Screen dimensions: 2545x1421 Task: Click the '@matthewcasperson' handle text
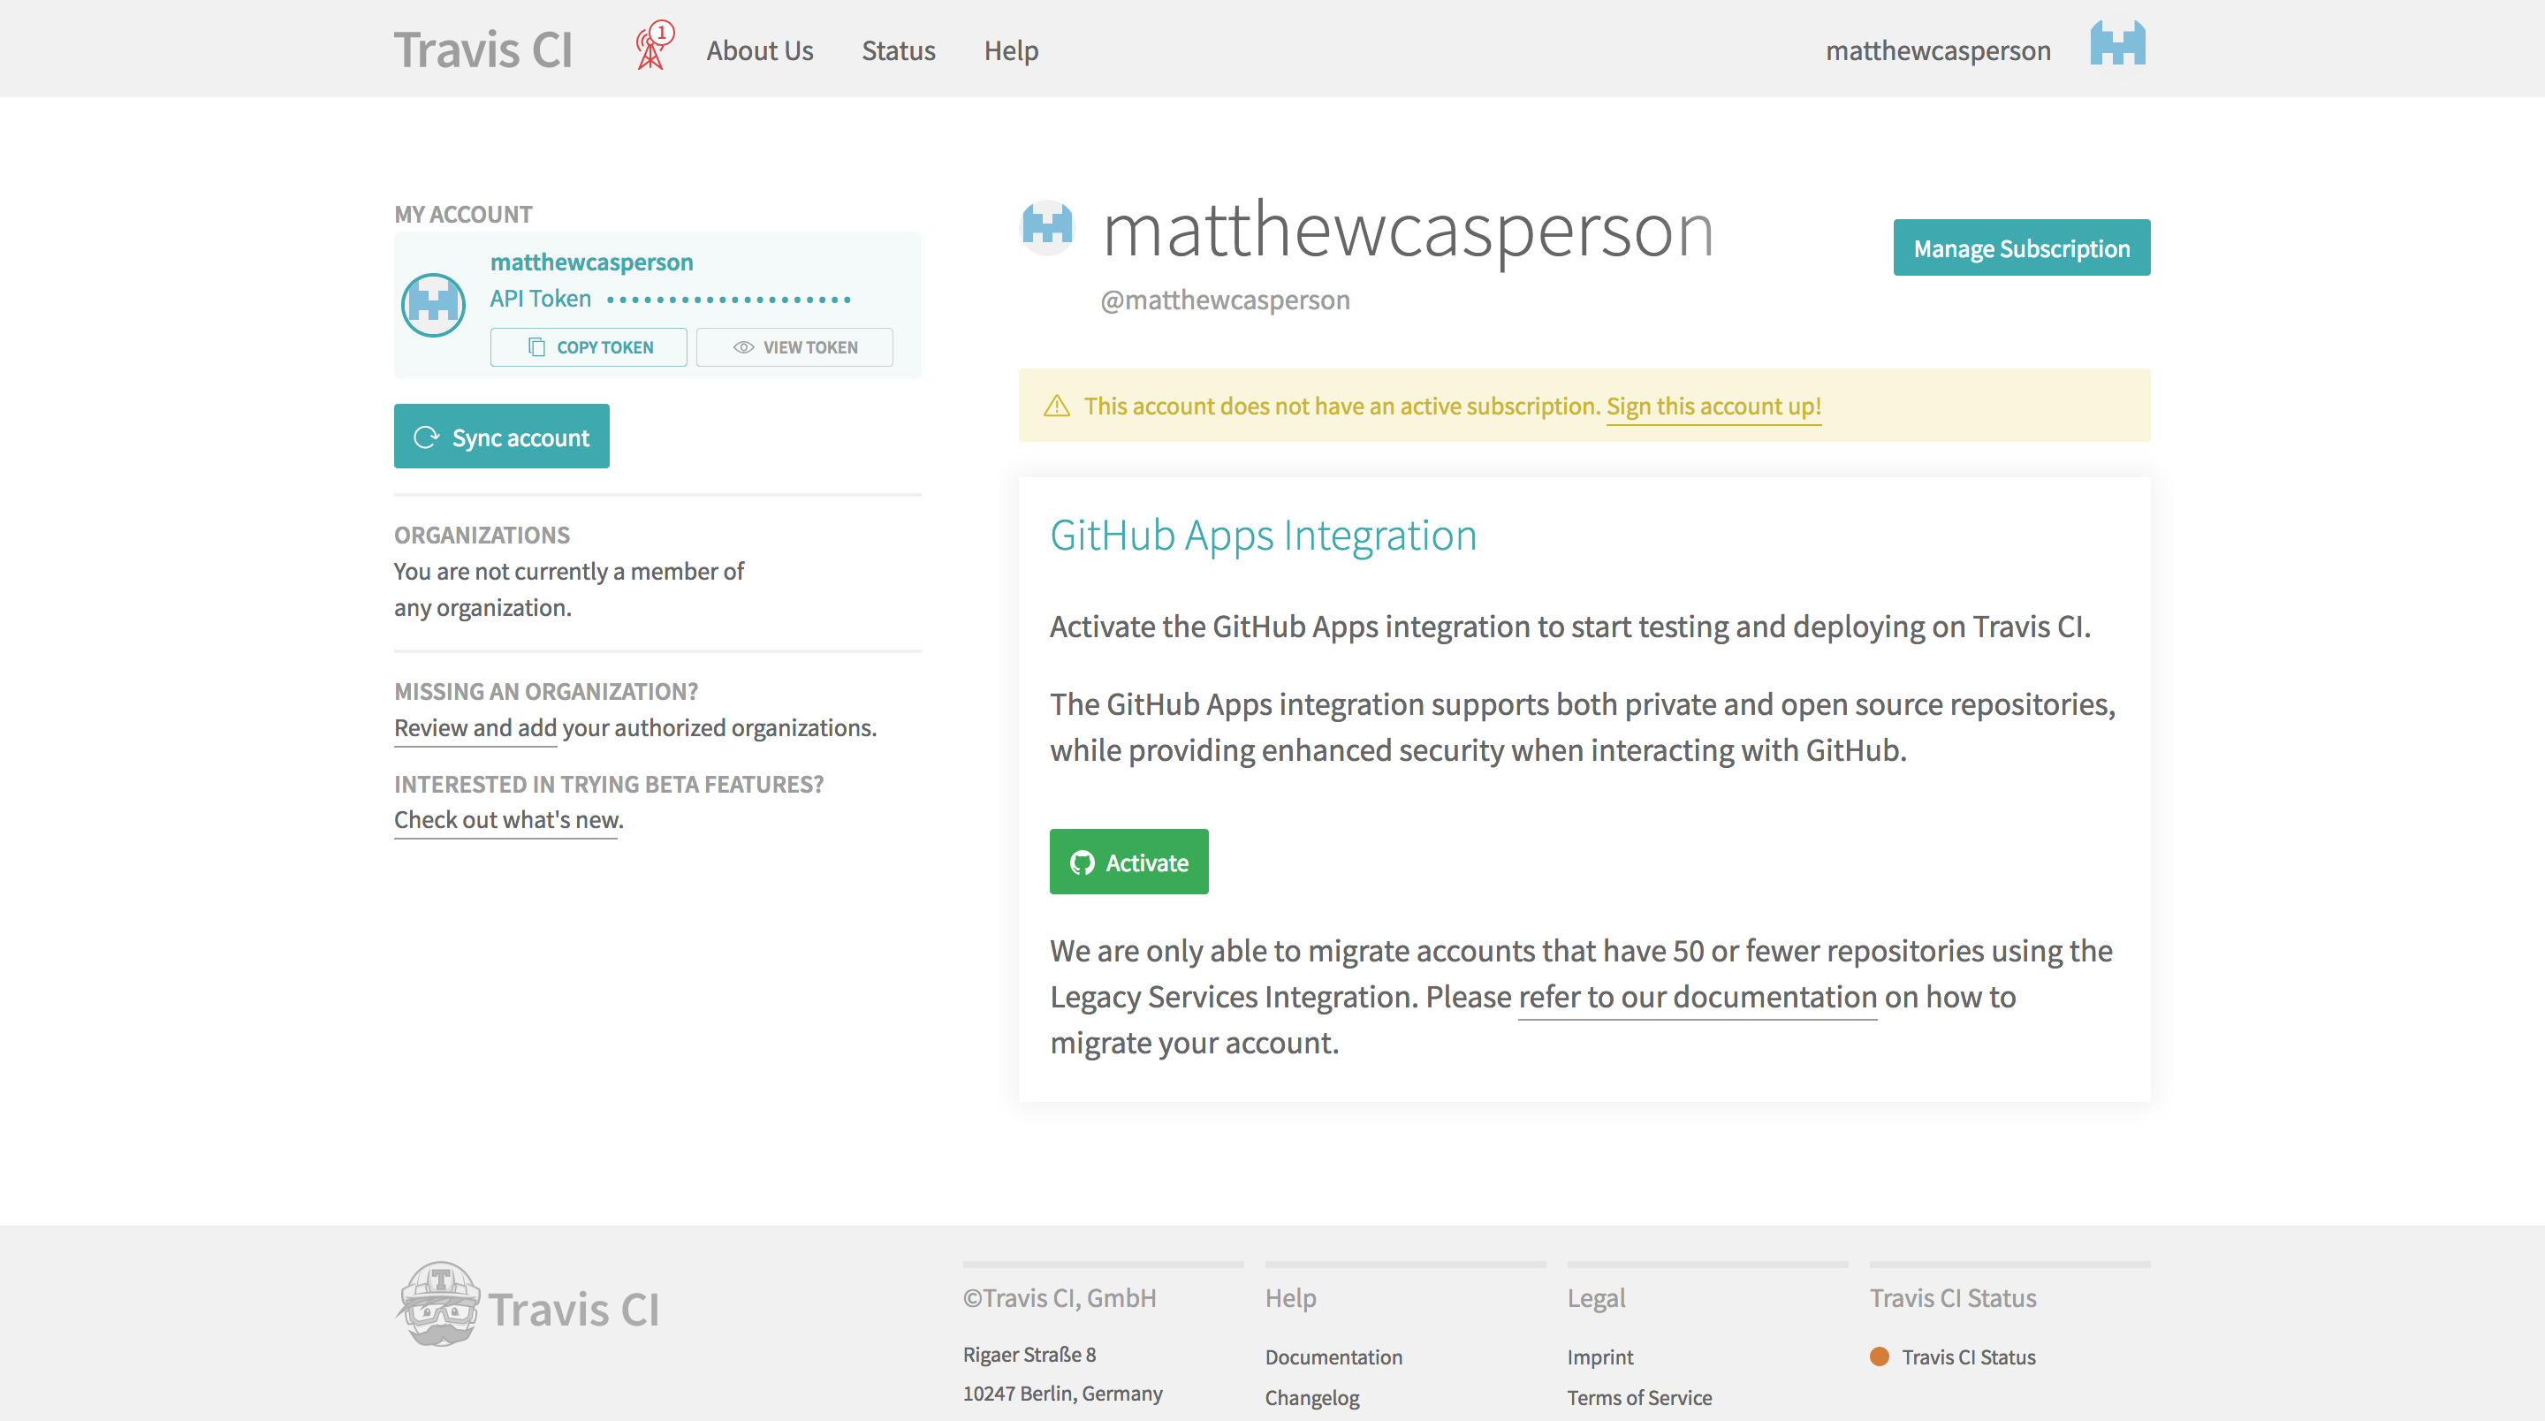click(x=1225, y=300)
